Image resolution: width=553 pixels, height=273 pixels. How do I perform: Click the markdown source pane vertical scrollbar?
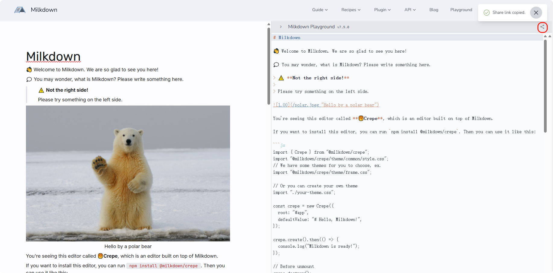click(x=545, y=86)
